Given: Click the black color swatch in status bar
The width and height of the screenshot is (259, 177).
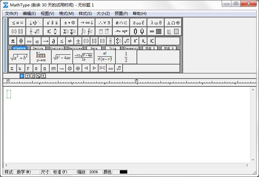Looking at the screenshot, I should point(124,172).
